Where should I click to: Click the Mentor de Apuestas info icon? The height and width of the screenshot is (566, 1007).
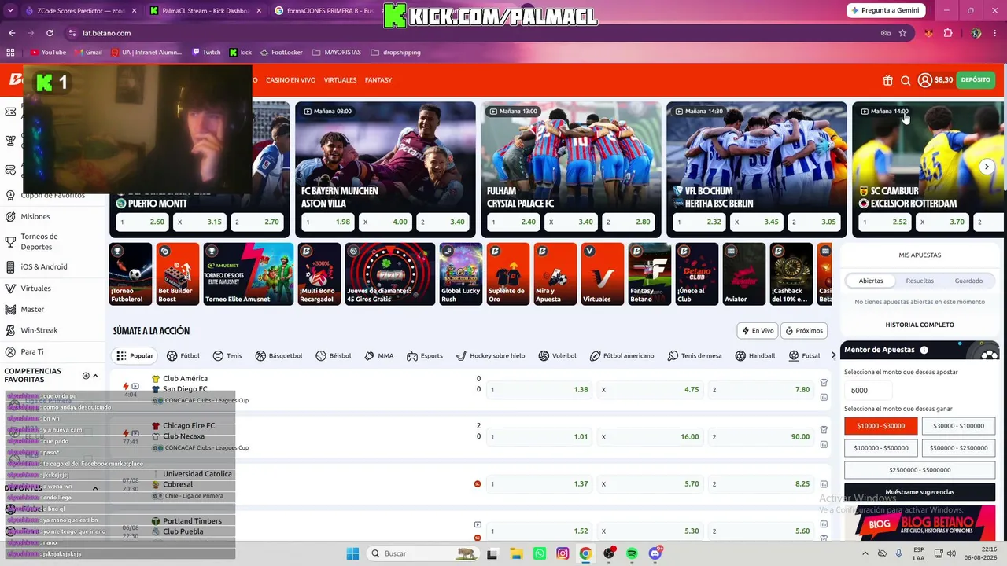924,350
